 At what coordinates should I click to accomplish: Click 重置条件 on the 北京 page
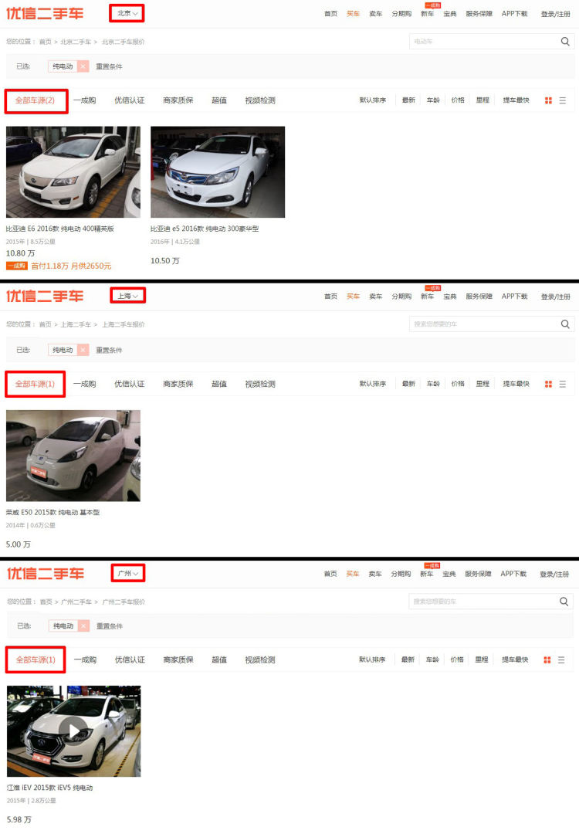pos(109,66)
